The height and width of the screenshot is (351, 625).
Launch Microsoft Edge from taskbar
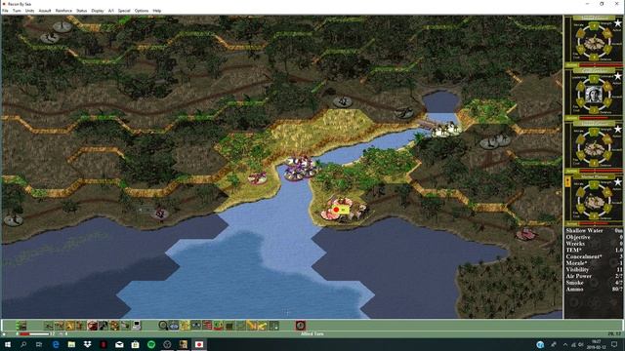click(x=56, y=344)
